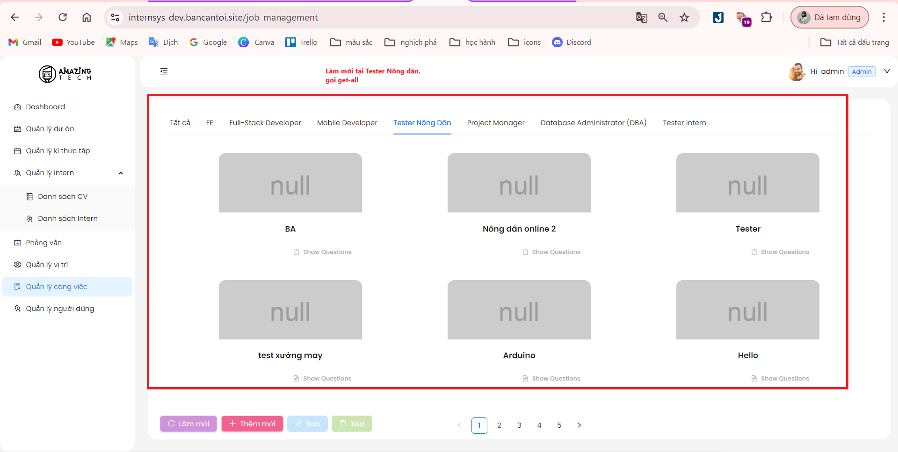Reload the page in browser

tap(63, 18)
